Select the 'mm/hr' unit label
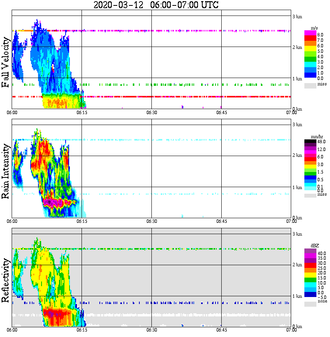Viewport: 330px width, 337px height. pyautogui.click(x=317, y=137)
